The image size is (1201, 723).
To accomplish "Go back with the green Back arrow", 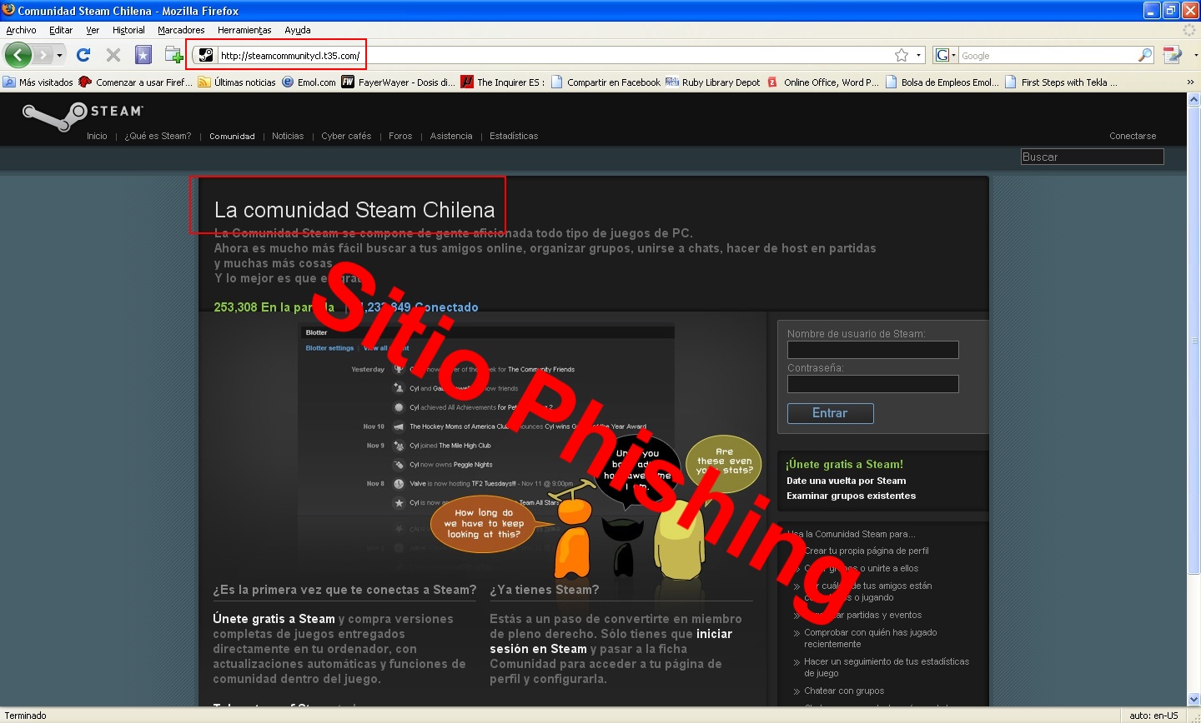I will pos(18,55).
